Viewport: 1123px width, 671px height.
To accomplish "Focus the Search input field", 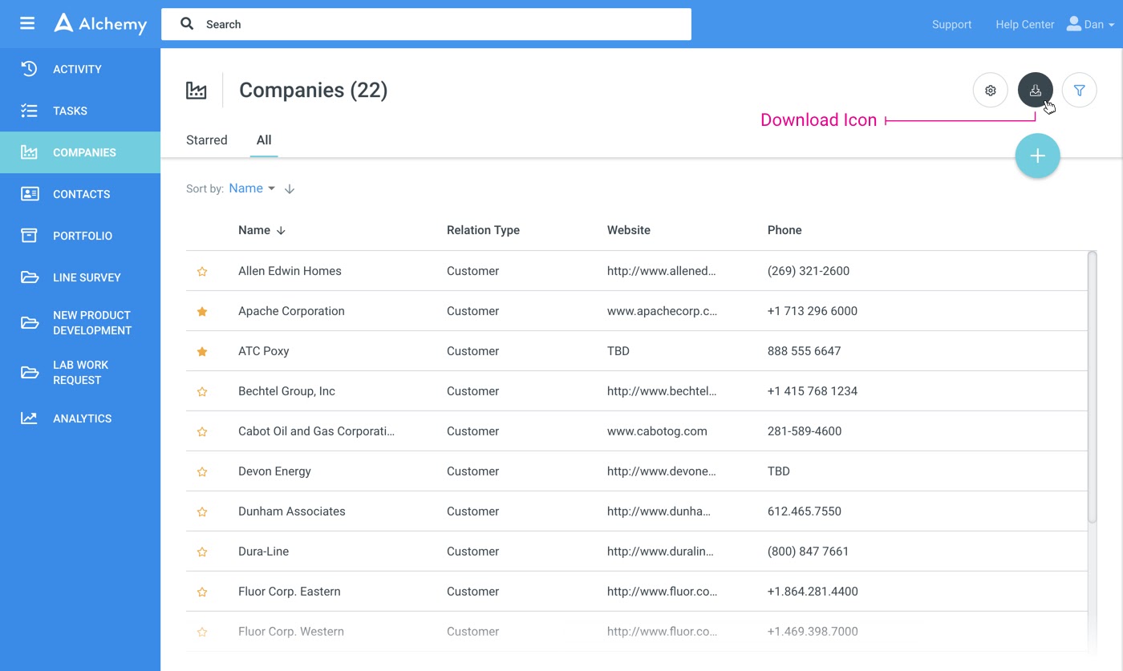I will [x=426, y=24].
